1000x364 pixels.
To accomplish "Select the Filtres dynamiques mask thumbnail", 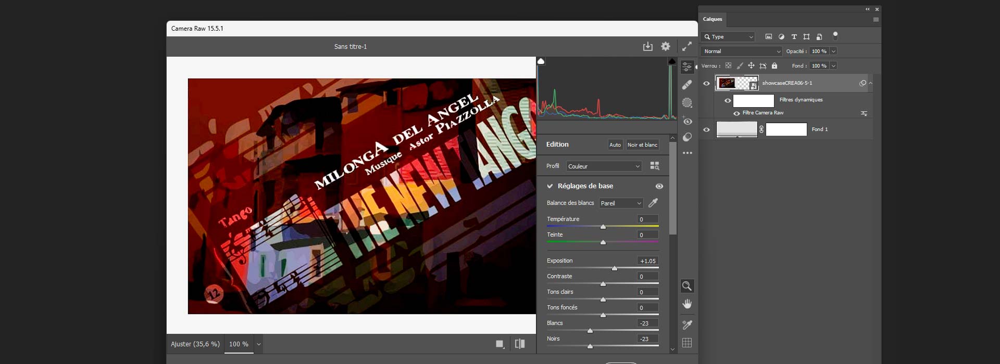I will (x=754, y=101).
